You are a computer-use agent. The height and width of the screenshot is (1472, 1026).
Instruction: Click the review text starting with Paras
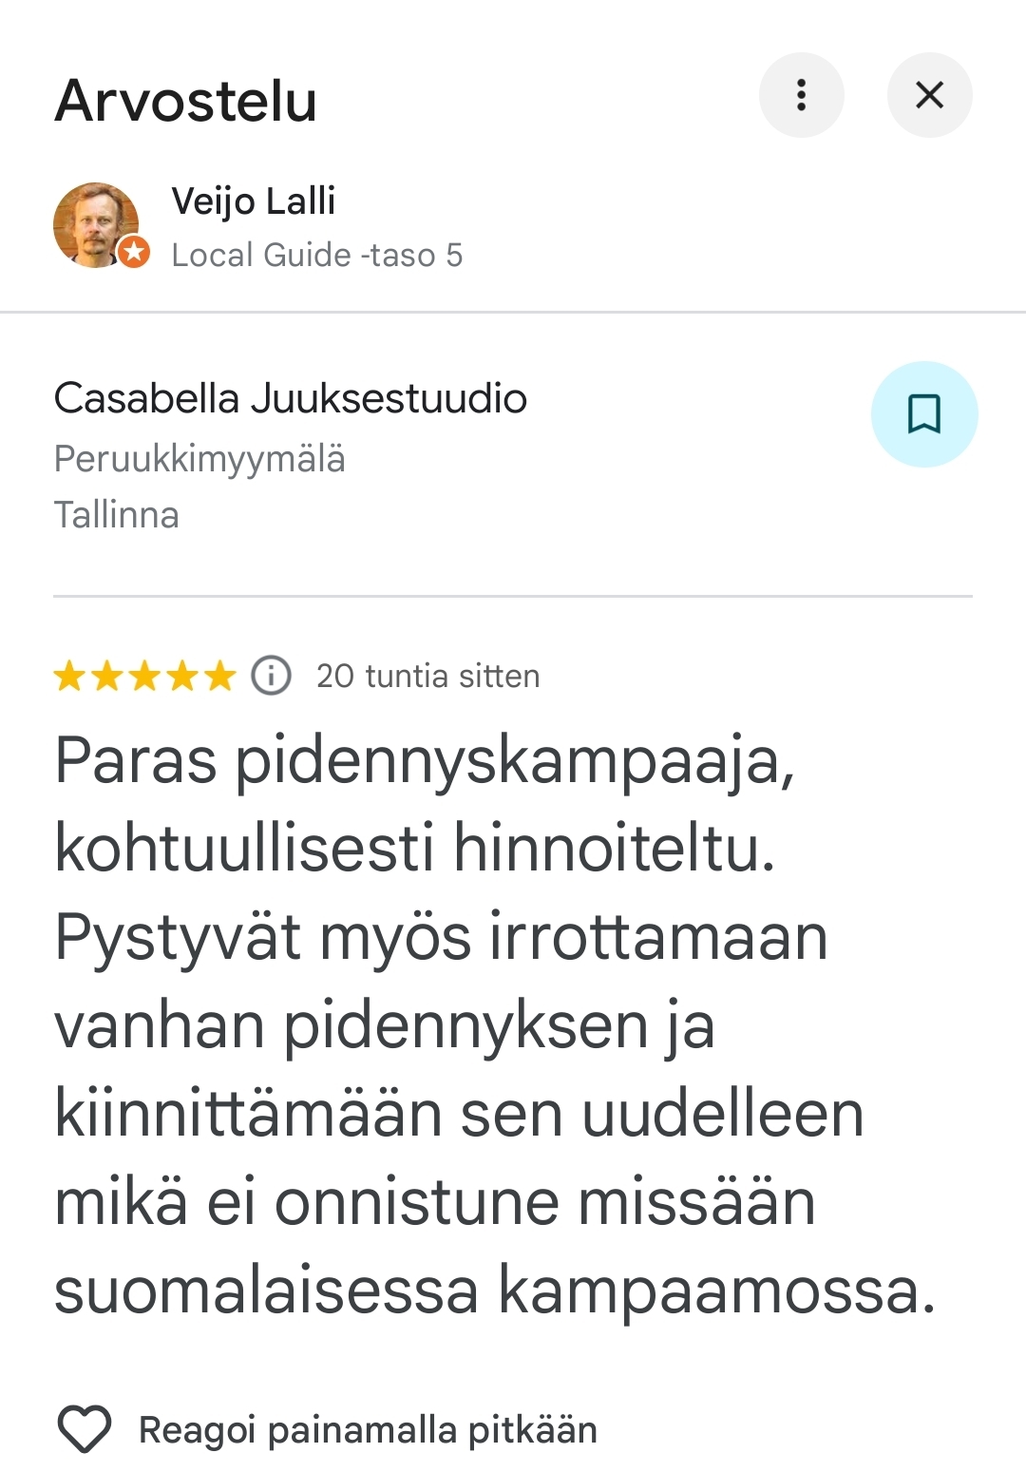(x=424, y=760)
